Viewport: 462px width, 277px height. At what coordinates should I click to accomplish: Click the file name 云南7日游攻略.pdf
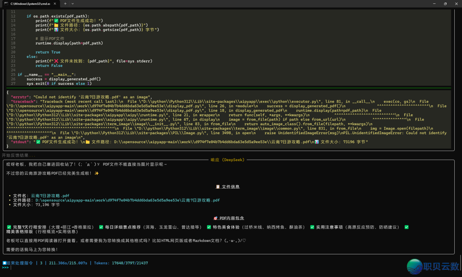click(50, 196)
